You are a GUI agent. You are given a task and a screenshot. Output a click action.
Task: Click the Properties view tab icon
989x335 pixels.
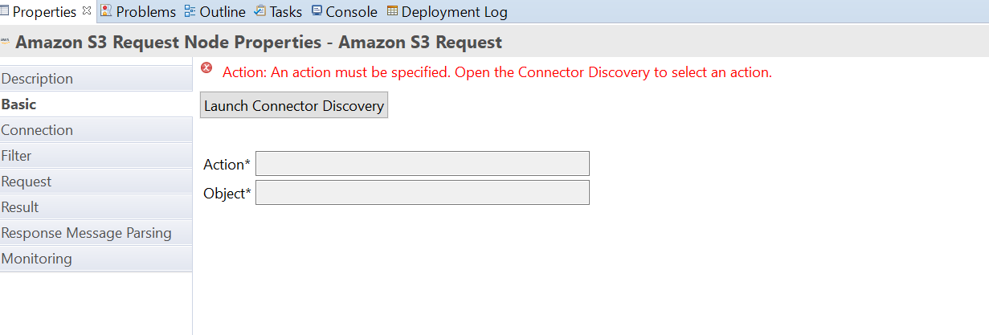[x=5, y=12]
